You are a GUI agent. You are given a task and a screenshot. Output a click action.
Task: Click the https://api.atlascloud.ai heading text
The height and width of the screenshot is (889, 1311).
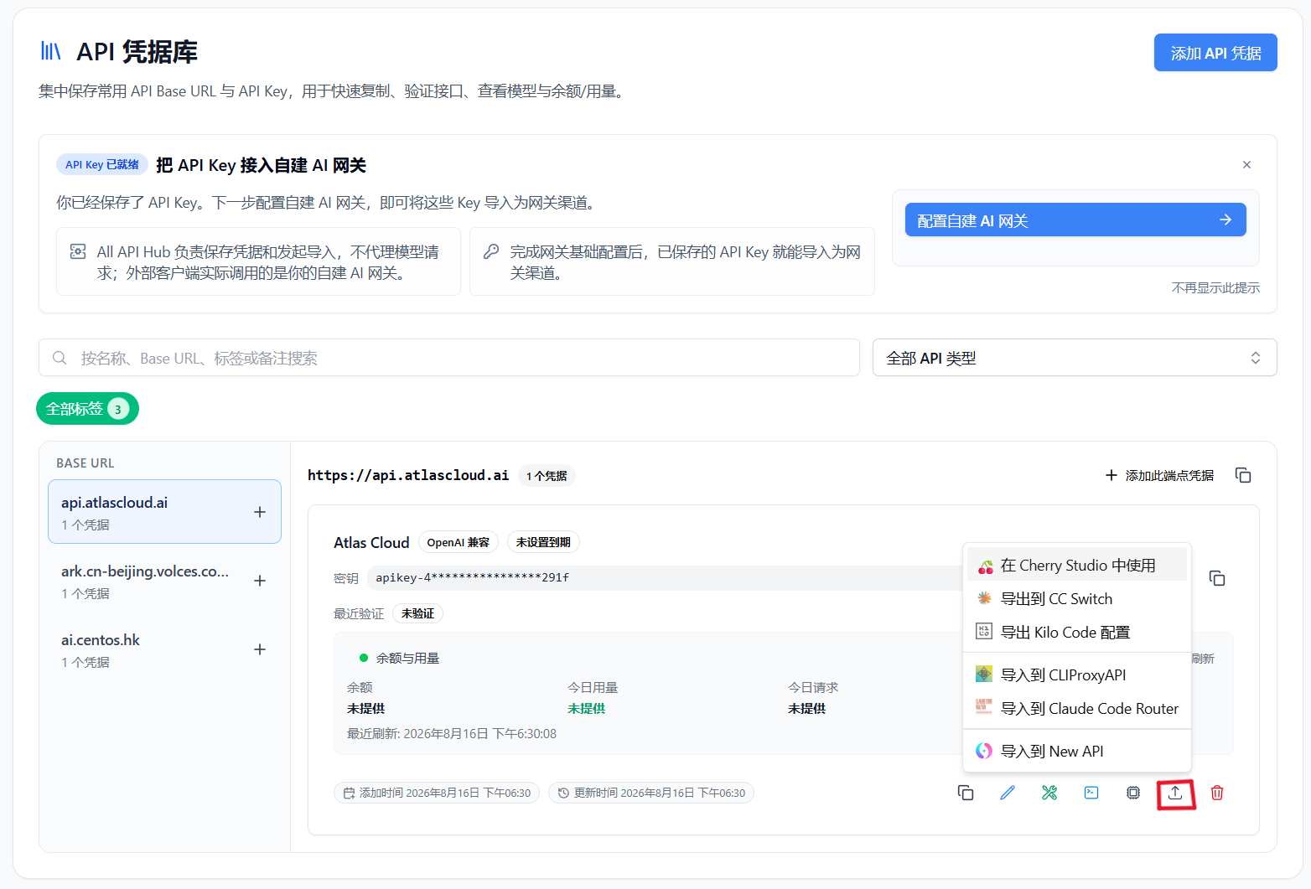[408, 475]
